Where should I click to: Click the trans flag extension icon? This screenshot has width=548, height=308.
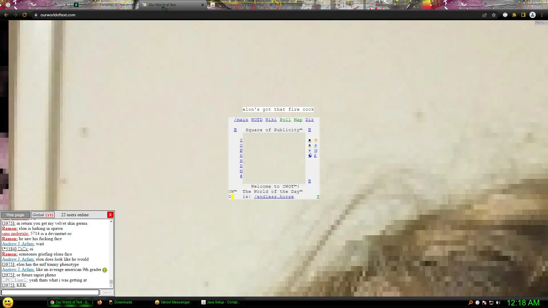[x=505, y=15]
